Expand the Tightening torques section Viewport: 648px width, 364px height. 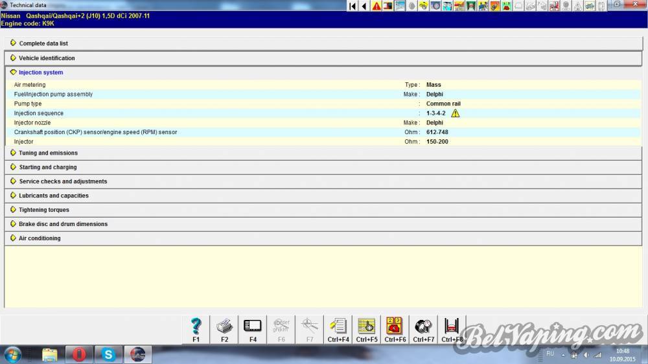pyautogui.click(x=323, y=210)
